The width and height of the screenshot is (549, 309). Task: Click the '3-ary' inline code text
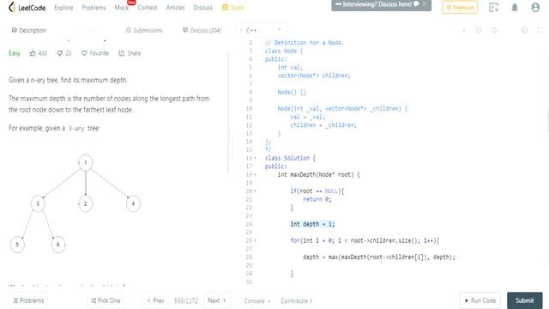pos(76,129)
